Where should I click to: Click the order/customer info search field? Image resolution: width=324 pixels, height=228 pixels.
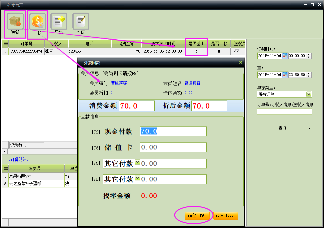284,112
